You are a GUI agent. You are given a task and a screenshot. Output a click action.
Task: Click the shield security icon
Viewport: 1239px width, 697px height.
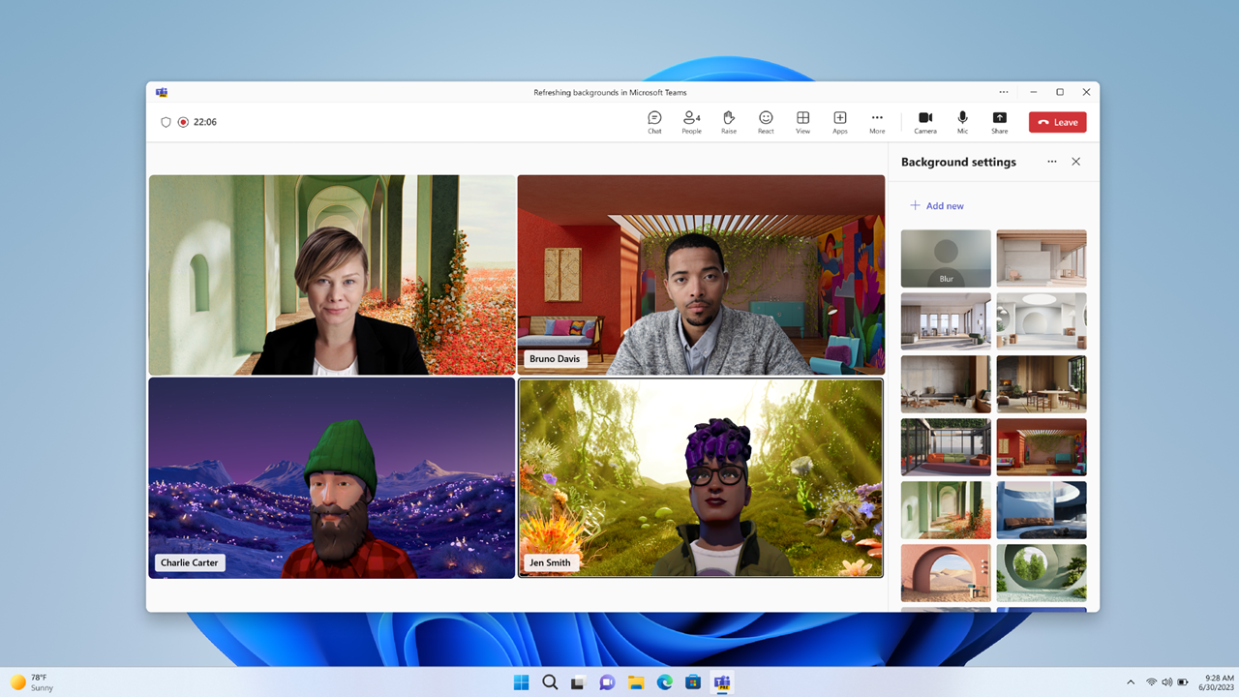[x=166, y=122]
